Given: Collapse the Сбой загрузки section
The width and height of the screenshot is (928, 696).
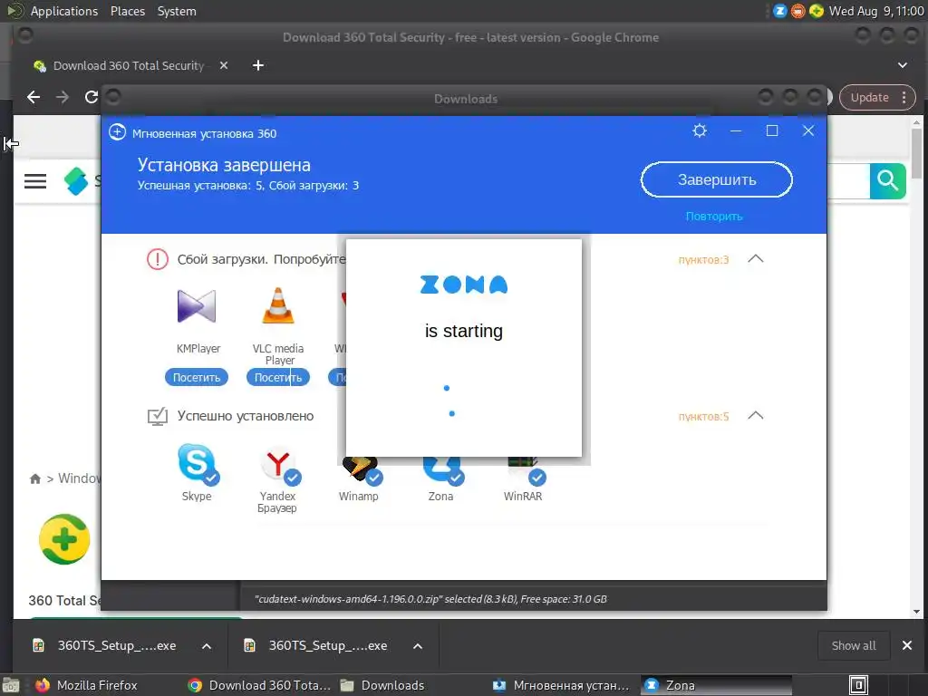Looking at the screenshot, I should tap(756, 259).
